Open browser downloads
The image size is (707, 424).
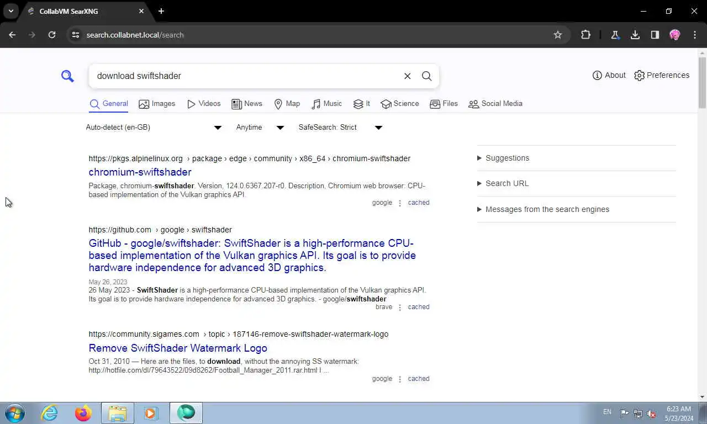[635, 35]
